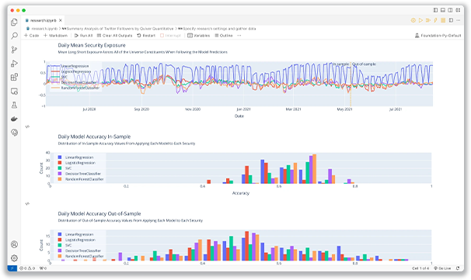Click the Cell 1 of 4 status bar item
471x280 pixels.
(420, 268)
